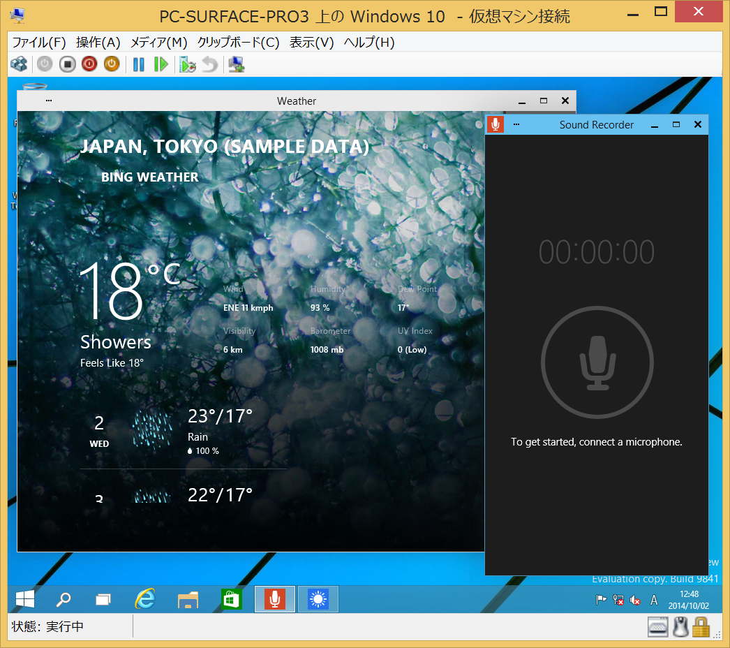Click the 00:00:00 recording timer
Screen dimensions: 730x648
597,252
